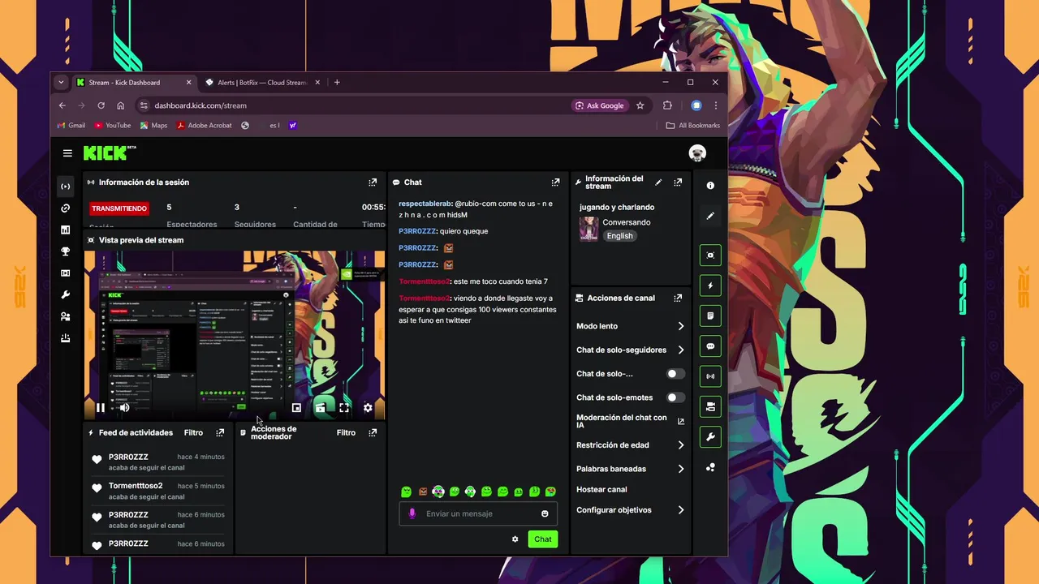Click the English language tag

point(619,236)
